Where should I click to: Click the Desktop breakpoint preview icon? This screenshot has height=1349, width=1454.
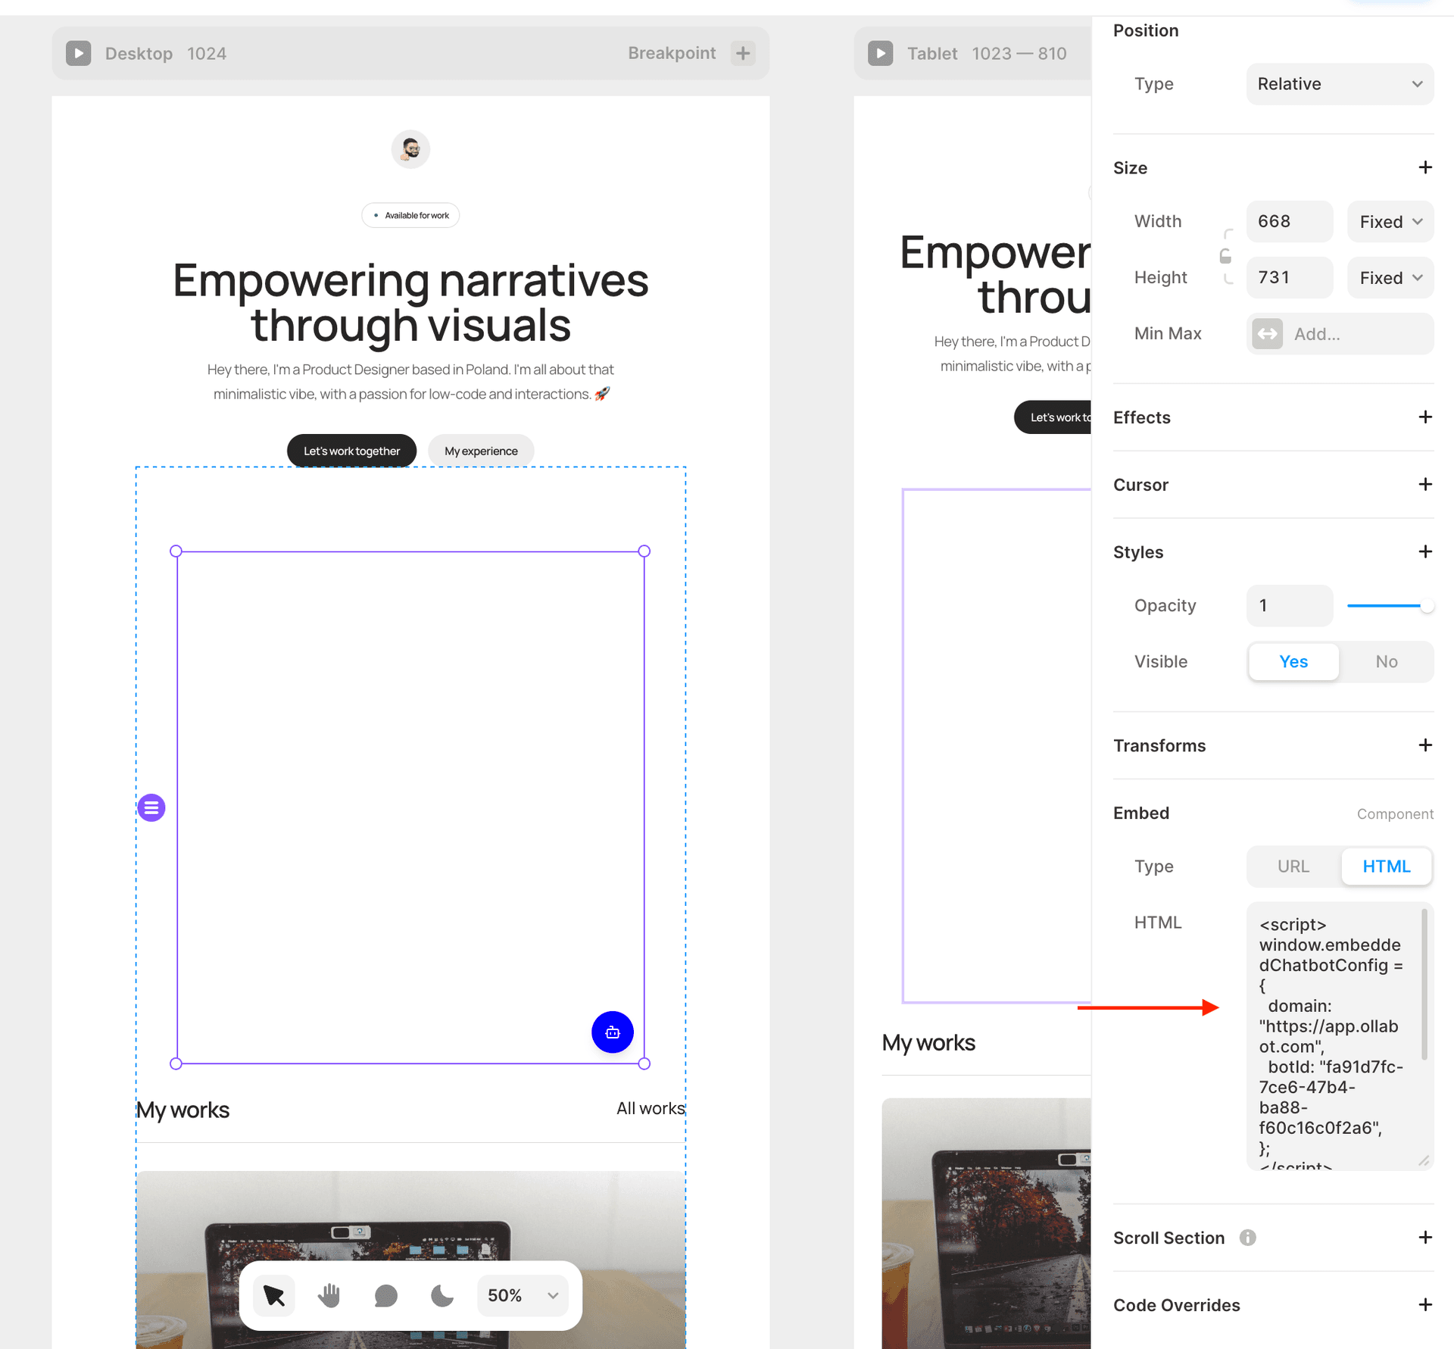pos(80,53)
